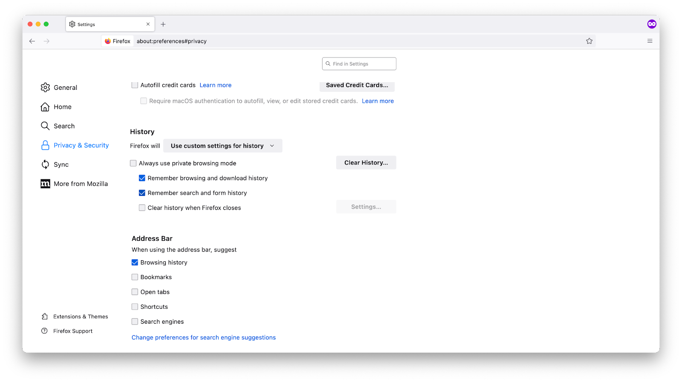Click the back navigation arrow
The image size is (682, 382).
32,41
